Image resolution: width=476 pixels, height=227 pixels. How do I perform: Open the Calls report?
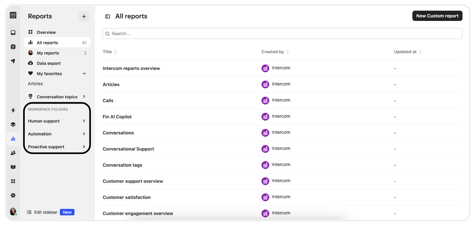(x=108, y=101)
